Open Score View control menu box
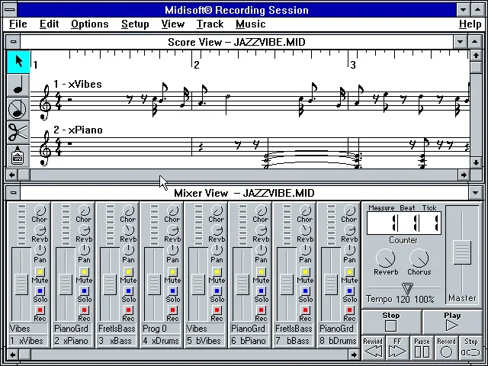The image size is (488, 366). pos(13,42)
